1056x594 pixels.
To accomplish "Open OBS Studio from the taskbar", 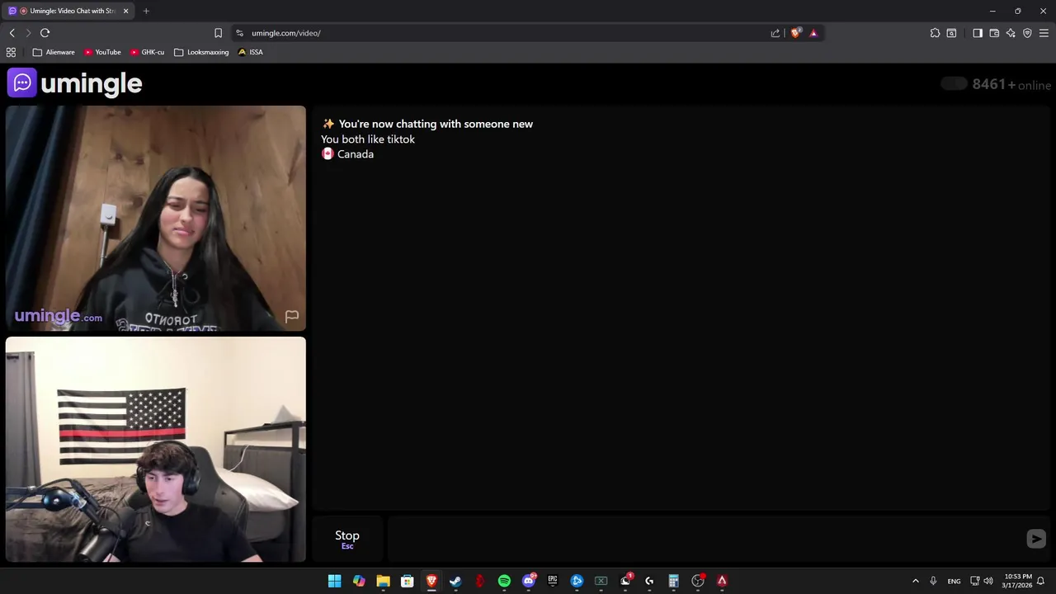I will (698, 581).
